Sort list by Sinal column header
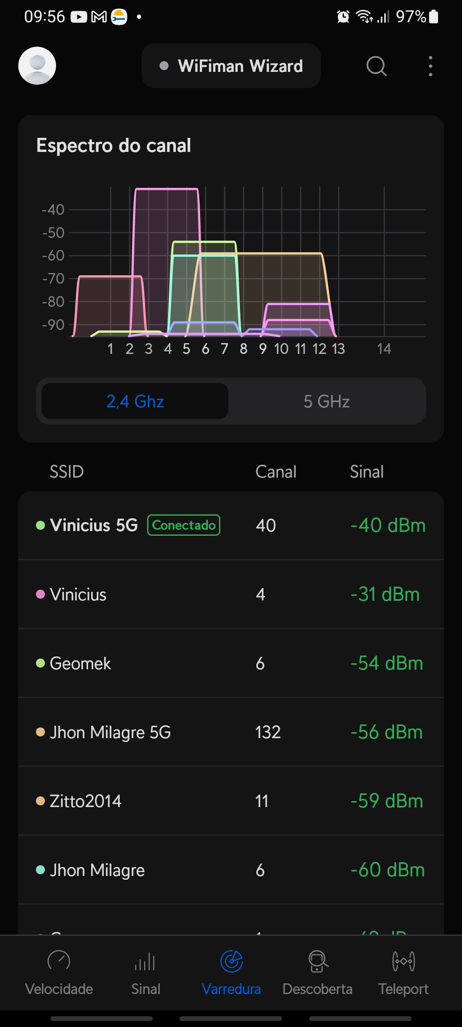This screenshot has height=1027, width=462. pyautogui.click(x=367, y=472)
